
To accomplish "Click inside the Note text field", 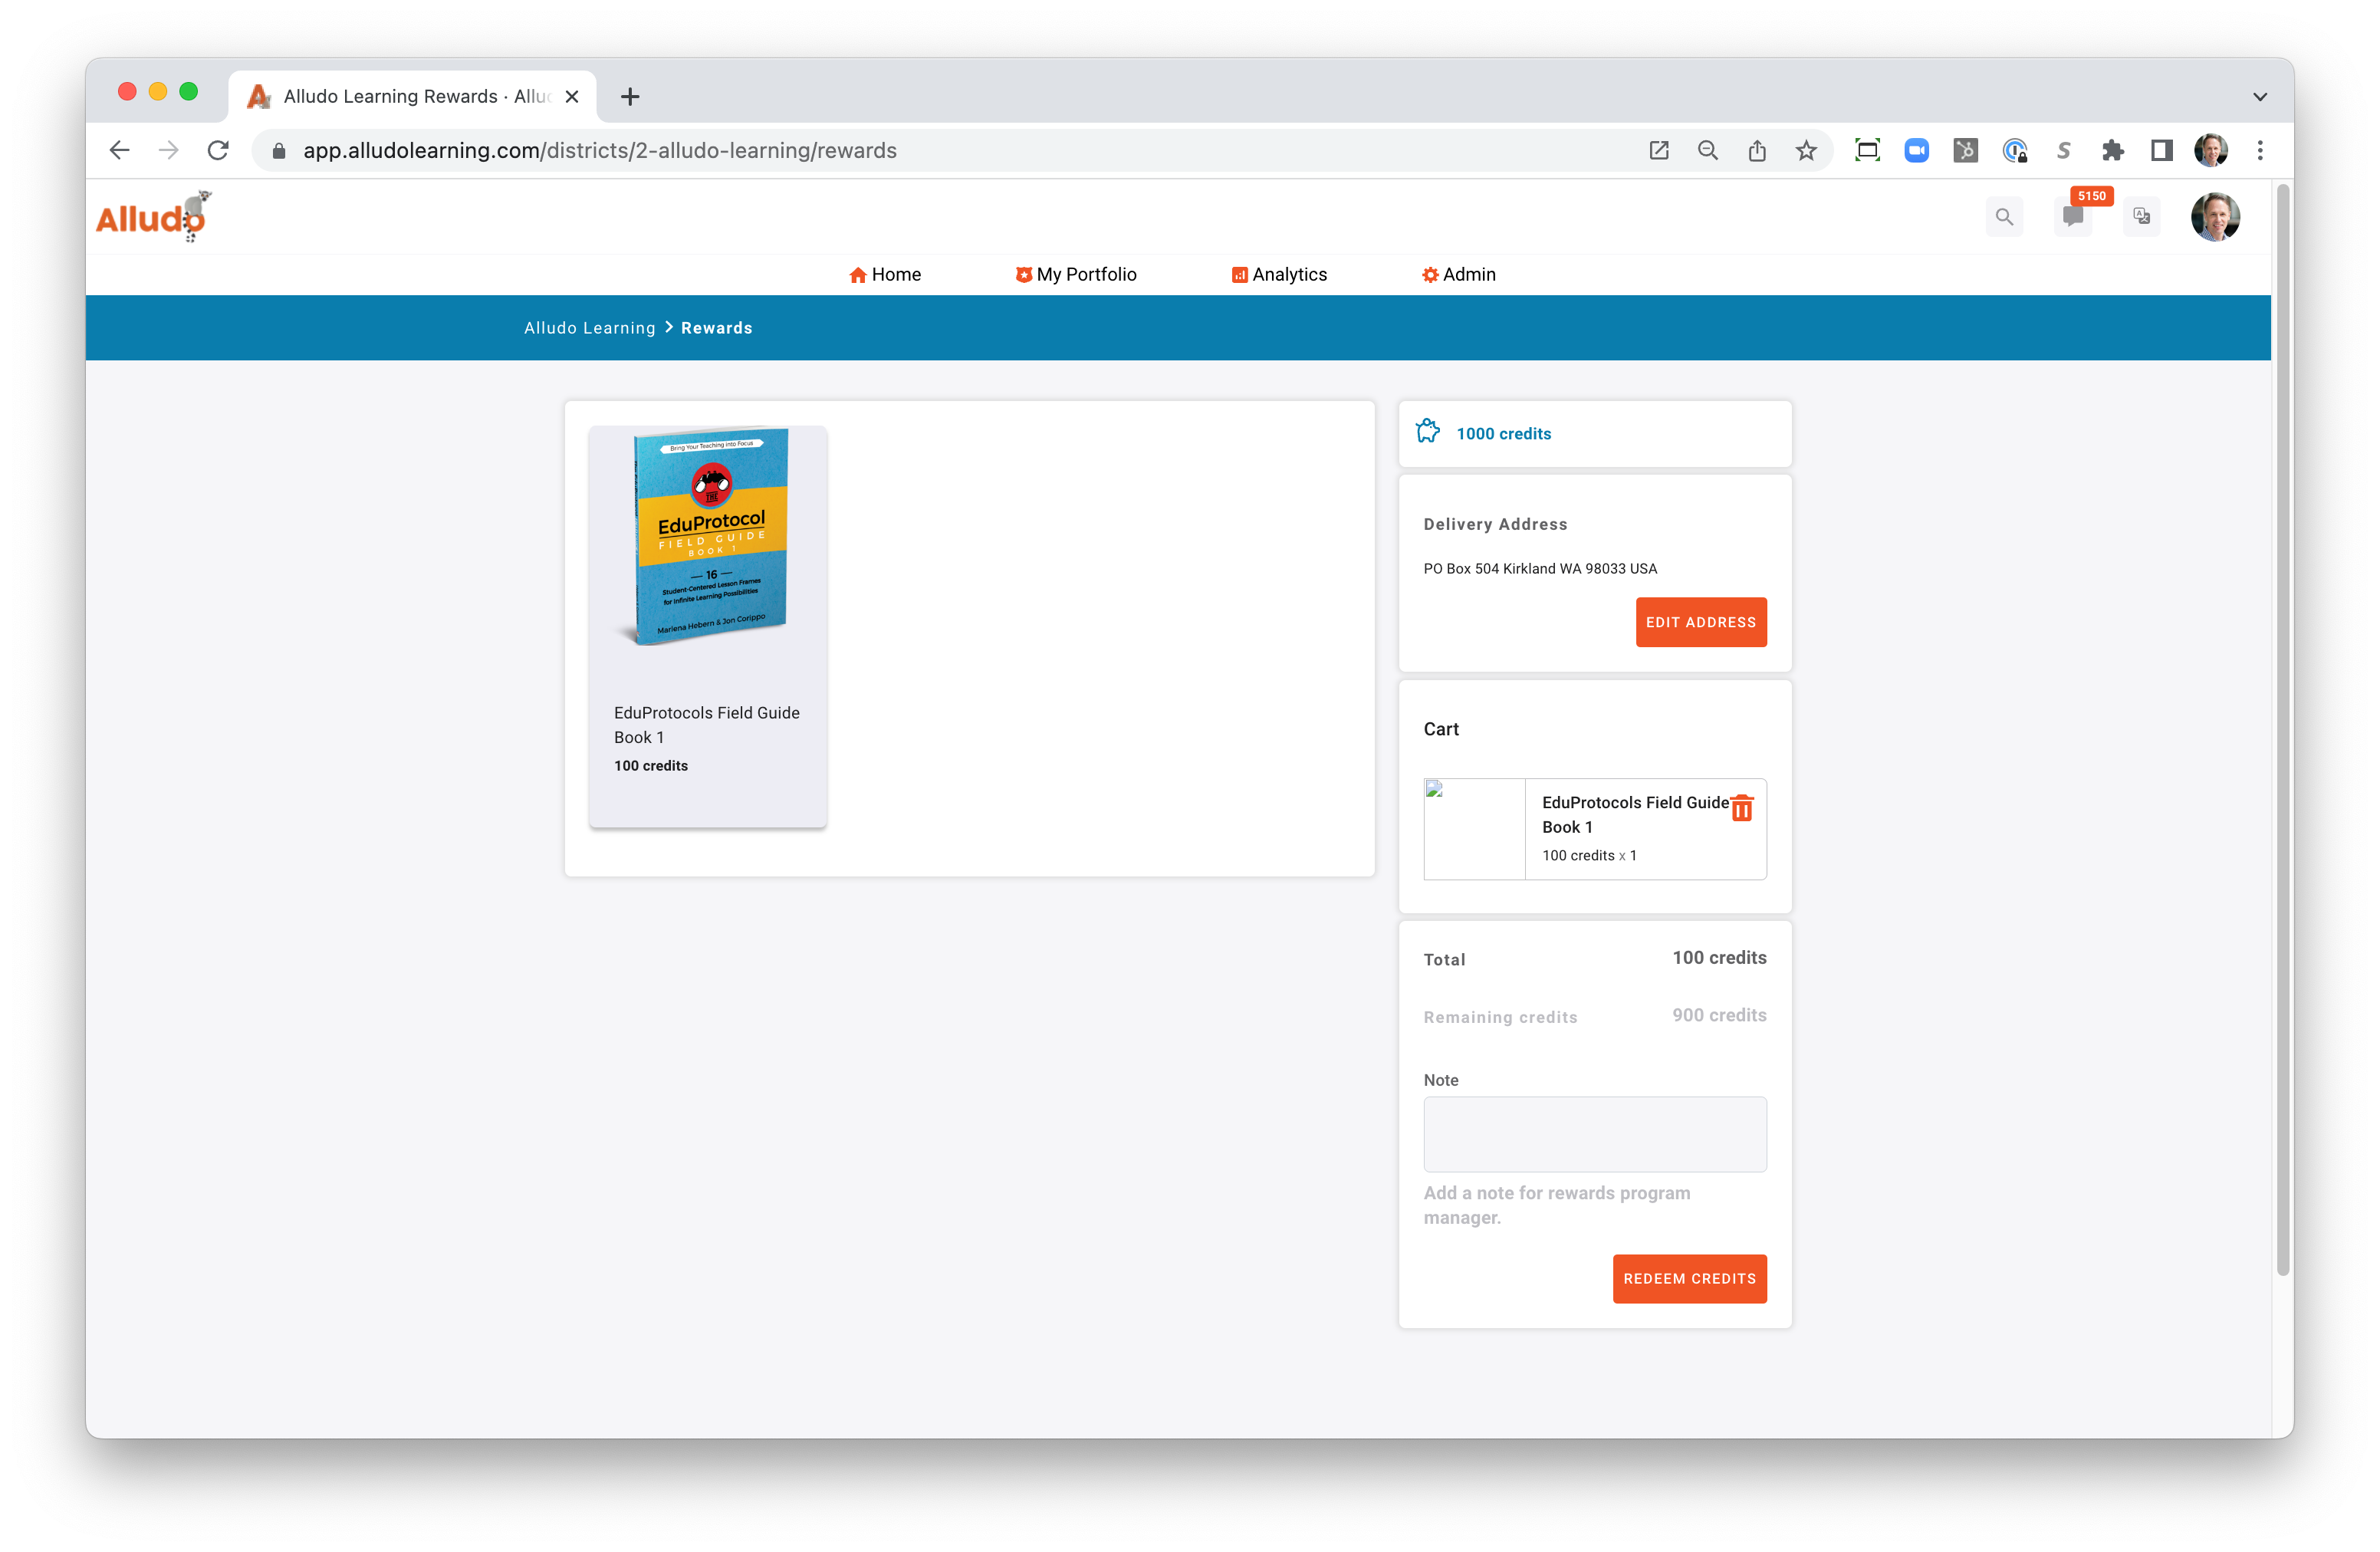I will click(1594, 1134).
